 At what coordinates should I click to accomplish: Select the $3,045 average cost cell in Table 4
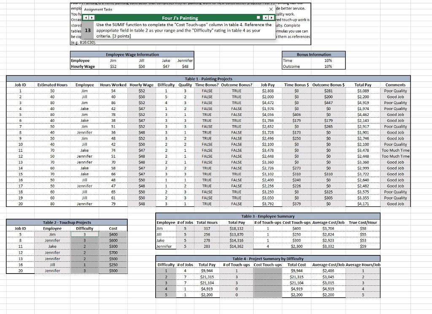coord(328,277)
